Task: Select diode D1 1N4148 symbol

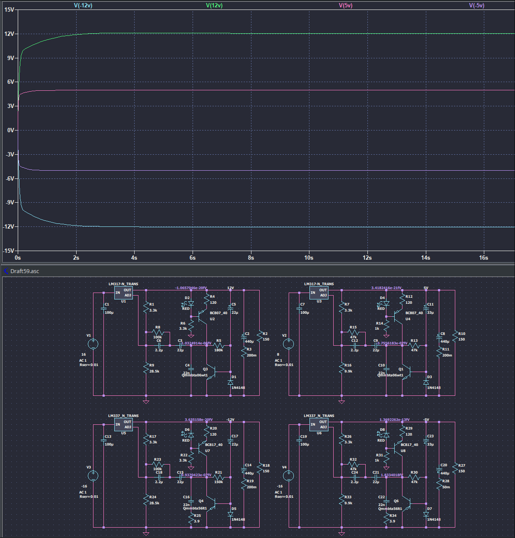Action: (230, 382)
